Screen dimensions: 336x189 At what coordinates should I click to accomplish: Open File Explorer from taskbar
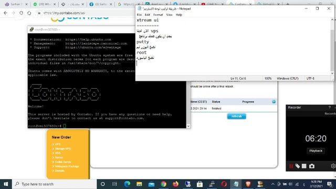click(139, 184)
